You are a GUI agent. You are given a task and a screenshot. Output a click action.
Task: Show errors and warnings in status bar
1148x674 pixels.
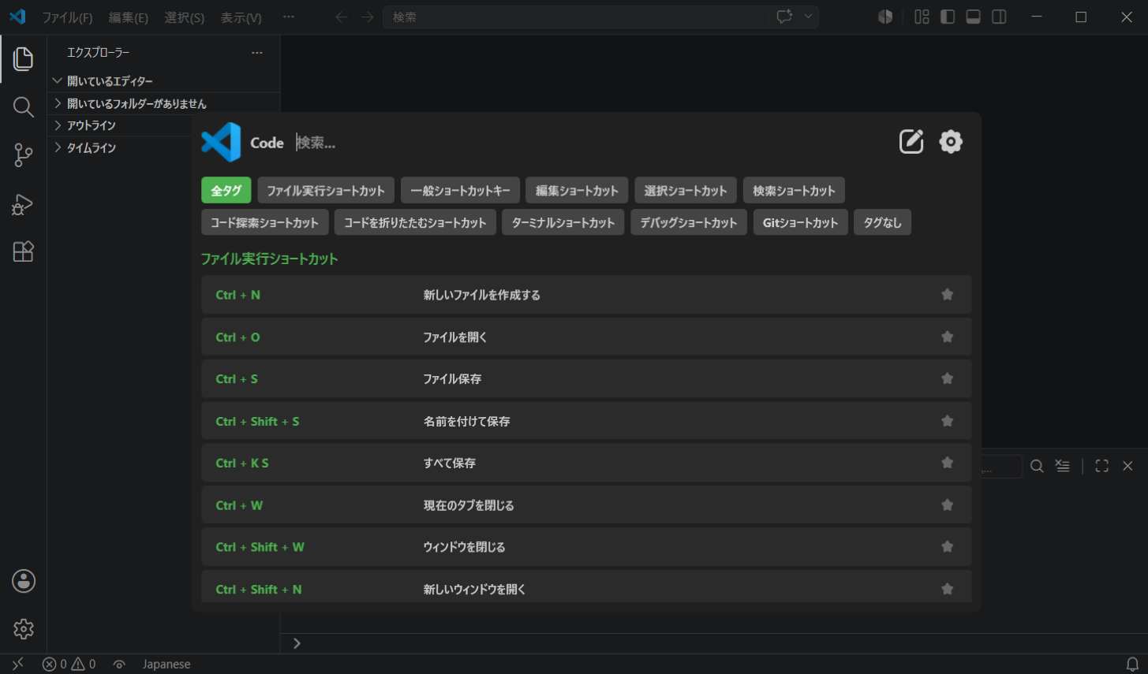tap(69, 664)
